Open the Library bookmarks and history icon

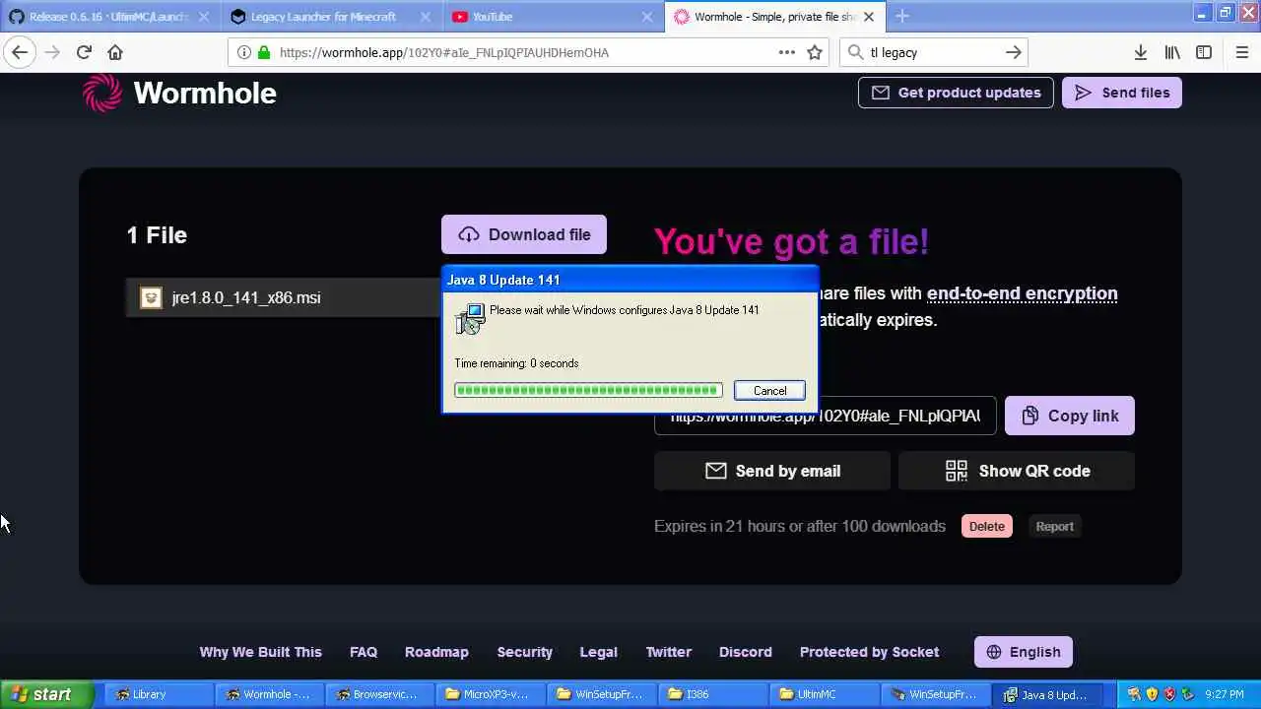click(1172, 52)
